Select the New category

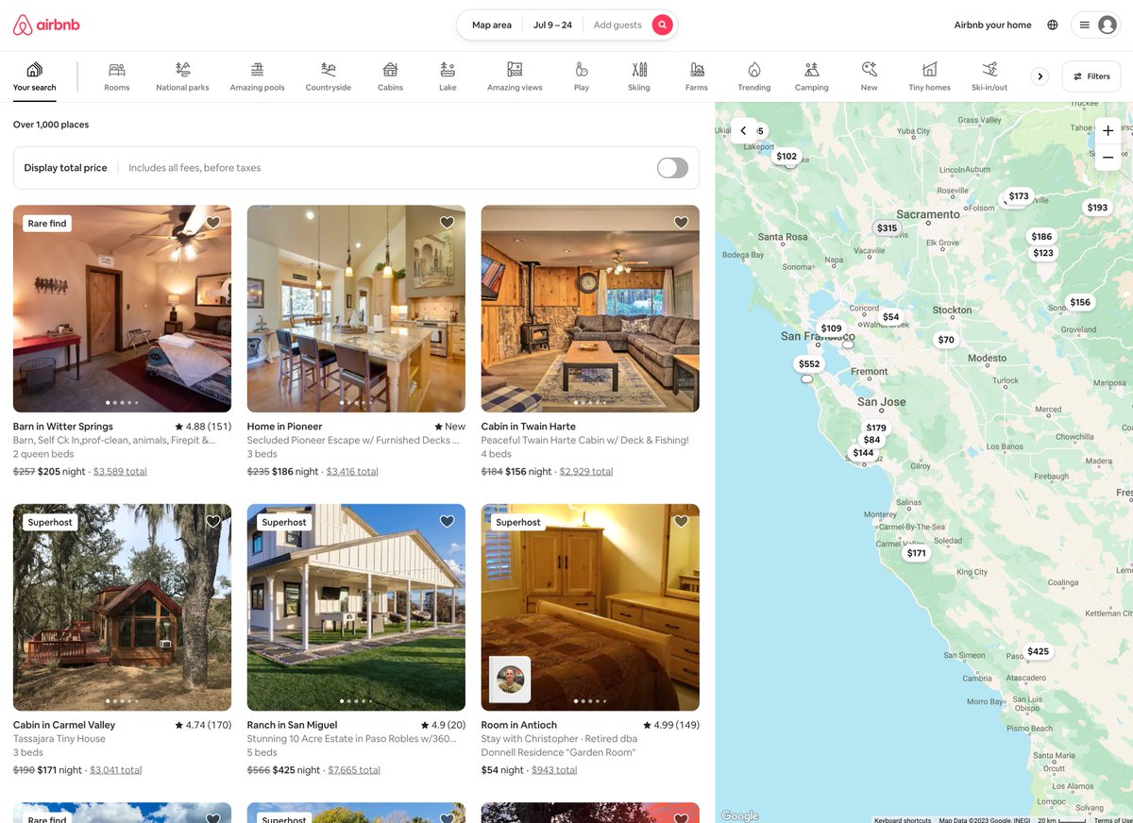pyautogui.click(x=870, y=76)
